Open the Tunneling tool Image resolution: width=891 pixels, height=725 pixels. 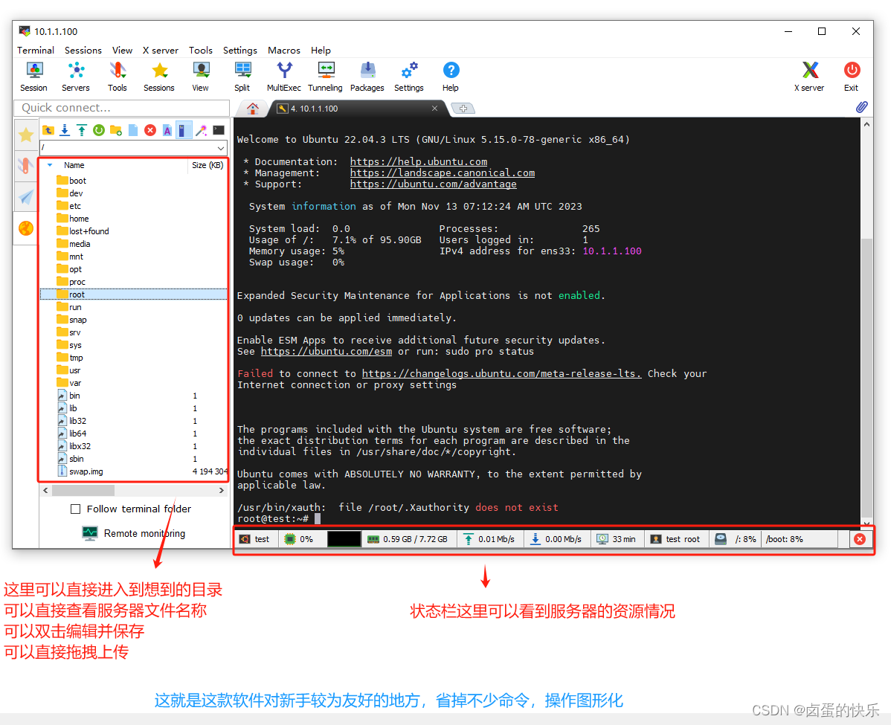click(x=326, y=77)
